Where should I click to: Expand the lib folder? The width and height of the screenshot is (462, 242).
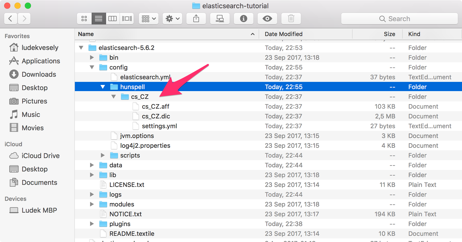coord(92,175)
